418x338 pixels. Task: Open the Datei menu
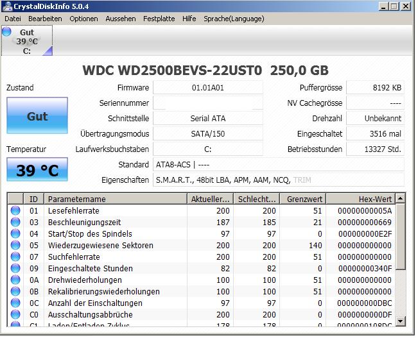tap(13, 19)
